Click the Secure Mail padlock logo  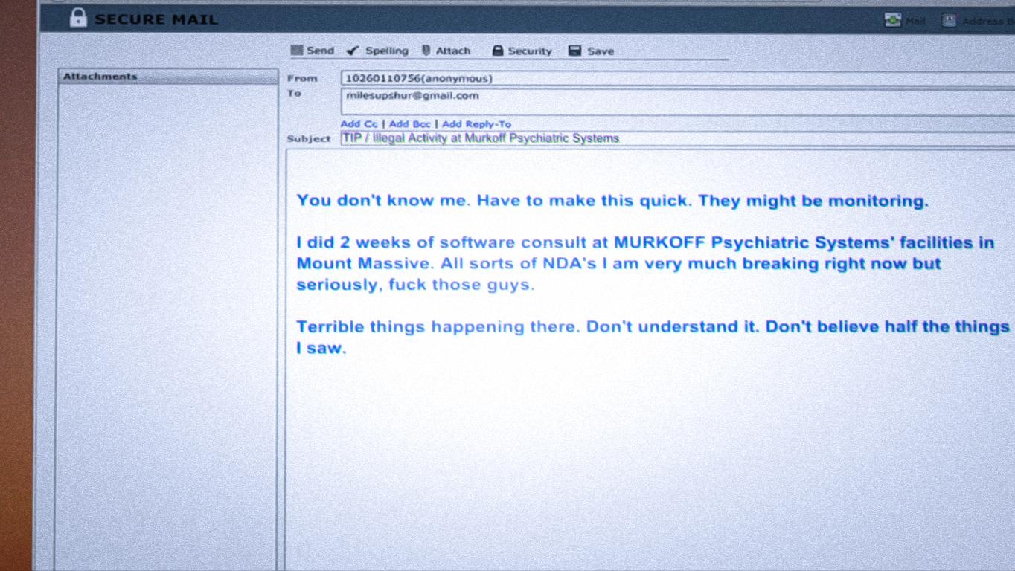coord(78,18)
